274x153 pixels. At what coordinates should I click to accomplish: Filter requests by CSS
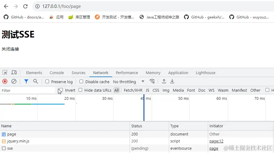(x=156, y=90)
